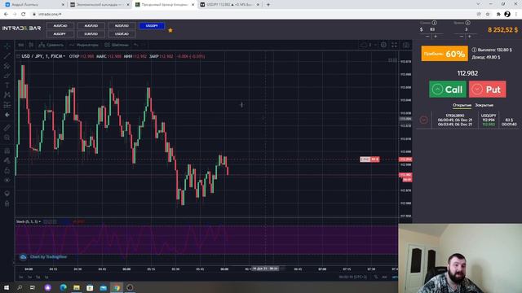Click the account balance 8 252,52 $
The width and height of the screenshot is (522, 293).
502,29
